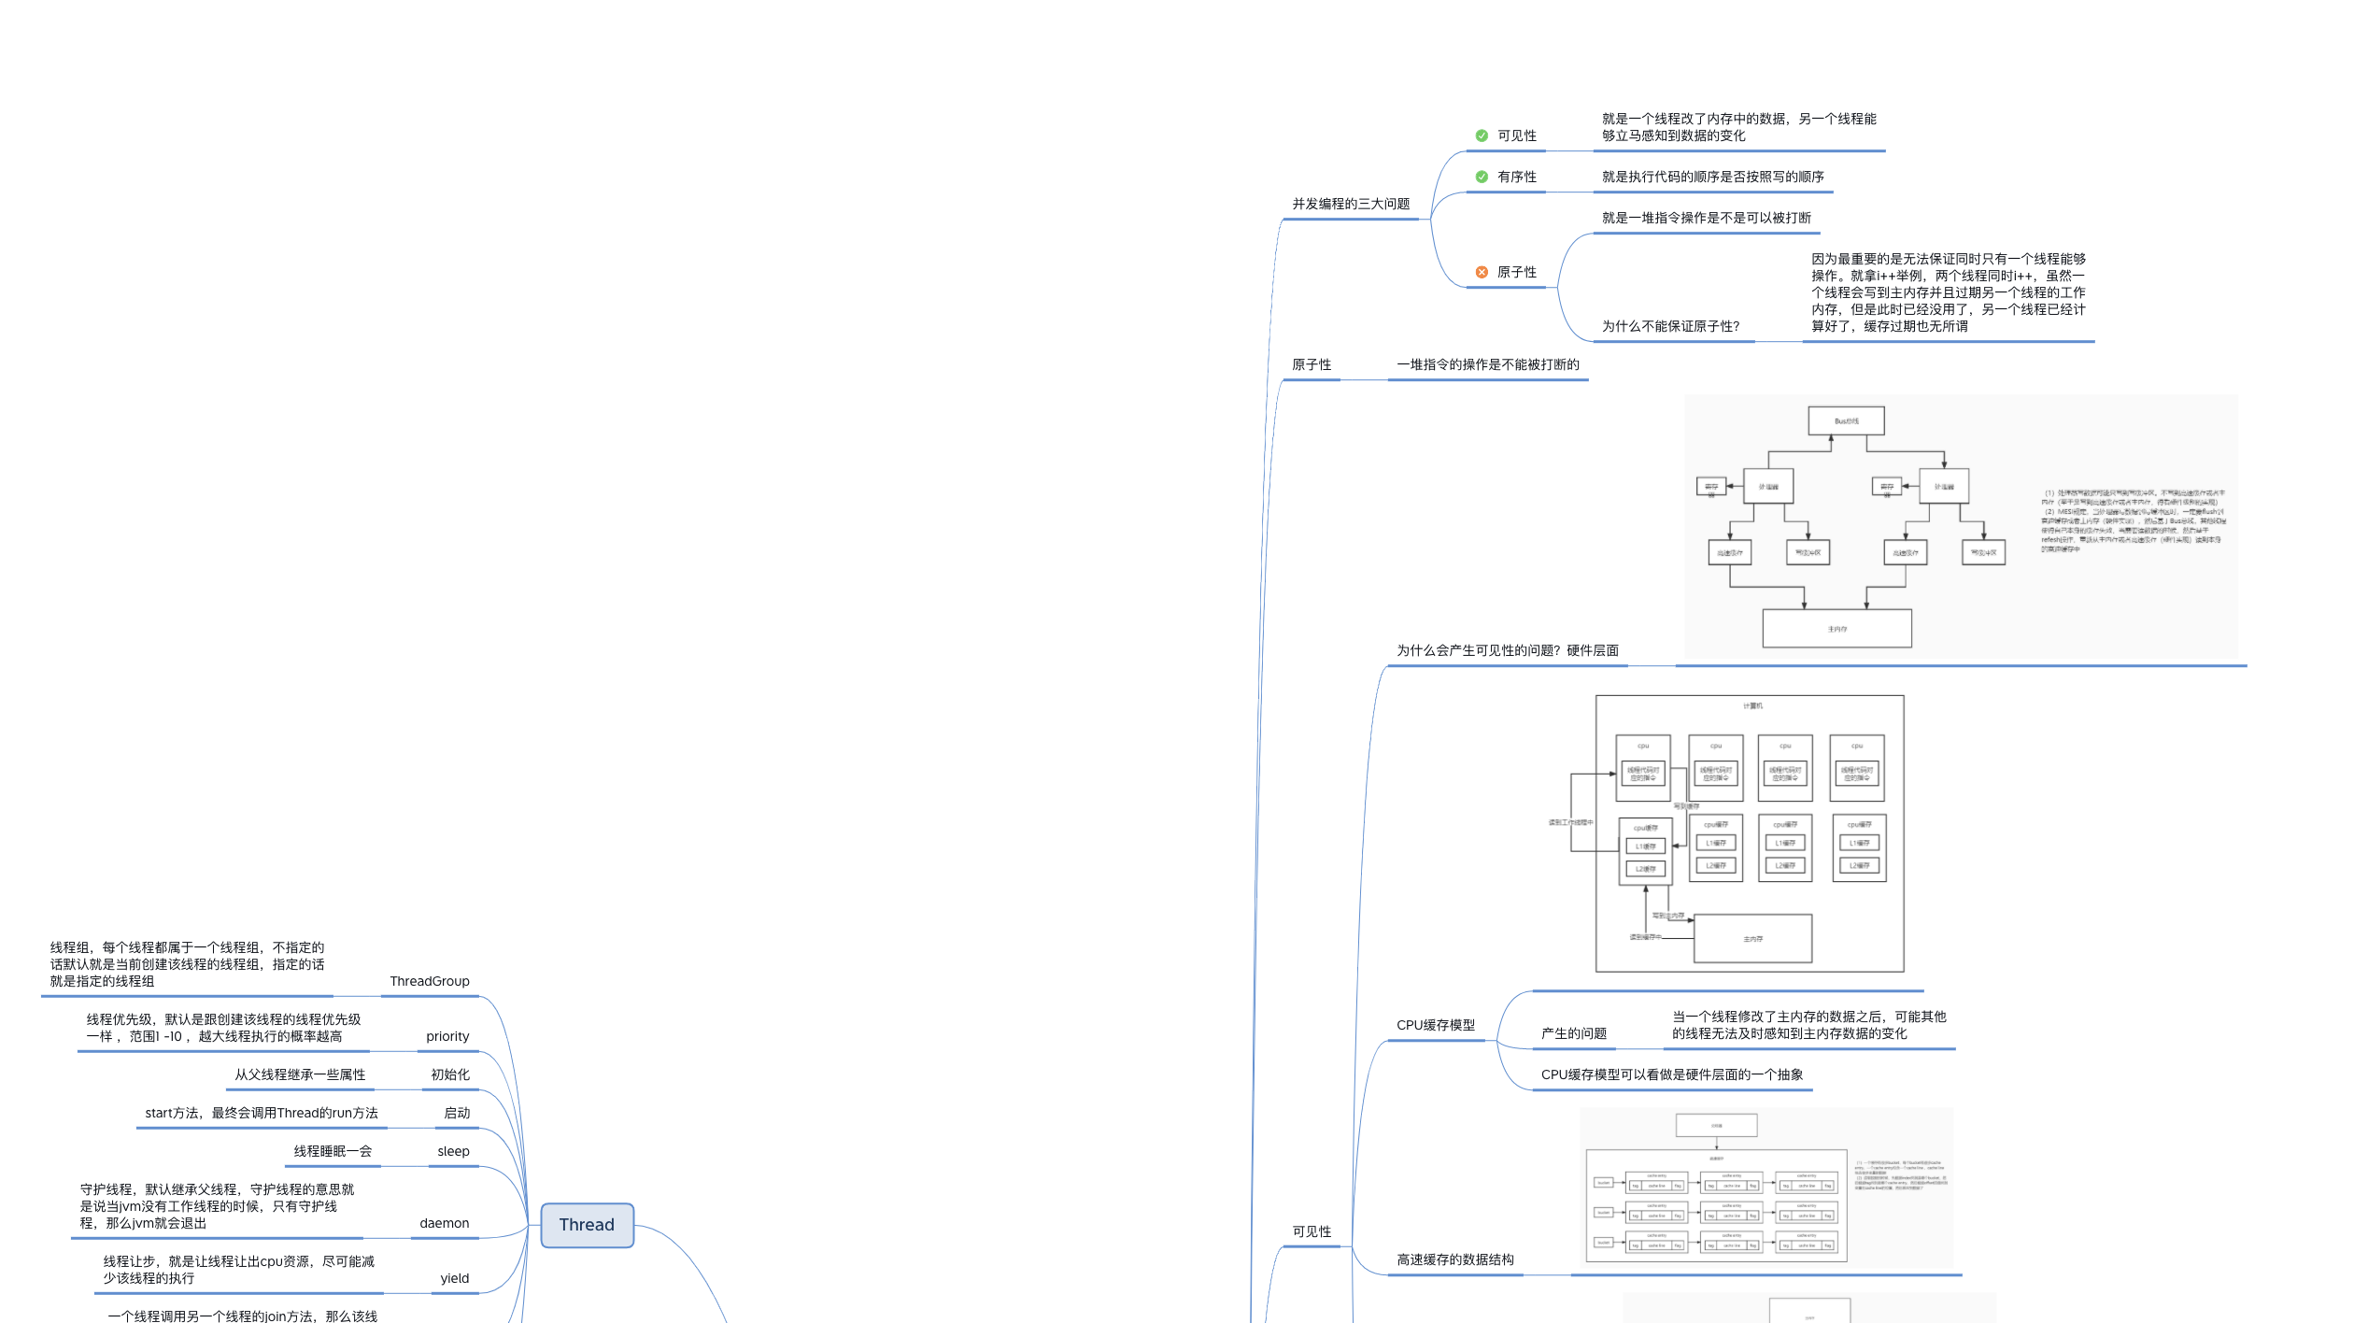Select 为什么会产生可见性的问题?硬件层面 node

coord(1508,650)
